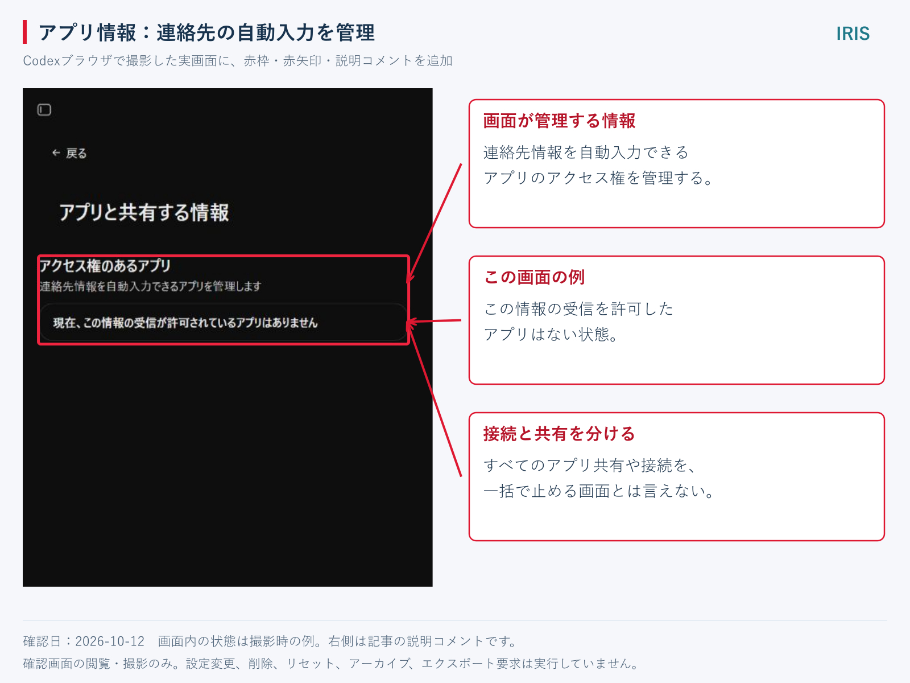Click the アプリと共有する情報 heading
The image size is (910, 683).
pyautogui.click(x=144, y=212)
